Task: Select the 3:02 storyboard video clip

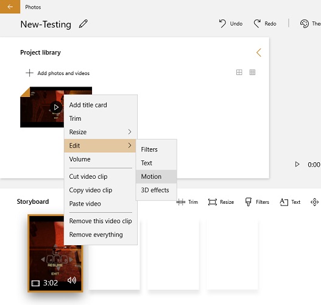Action: (55, 253)
